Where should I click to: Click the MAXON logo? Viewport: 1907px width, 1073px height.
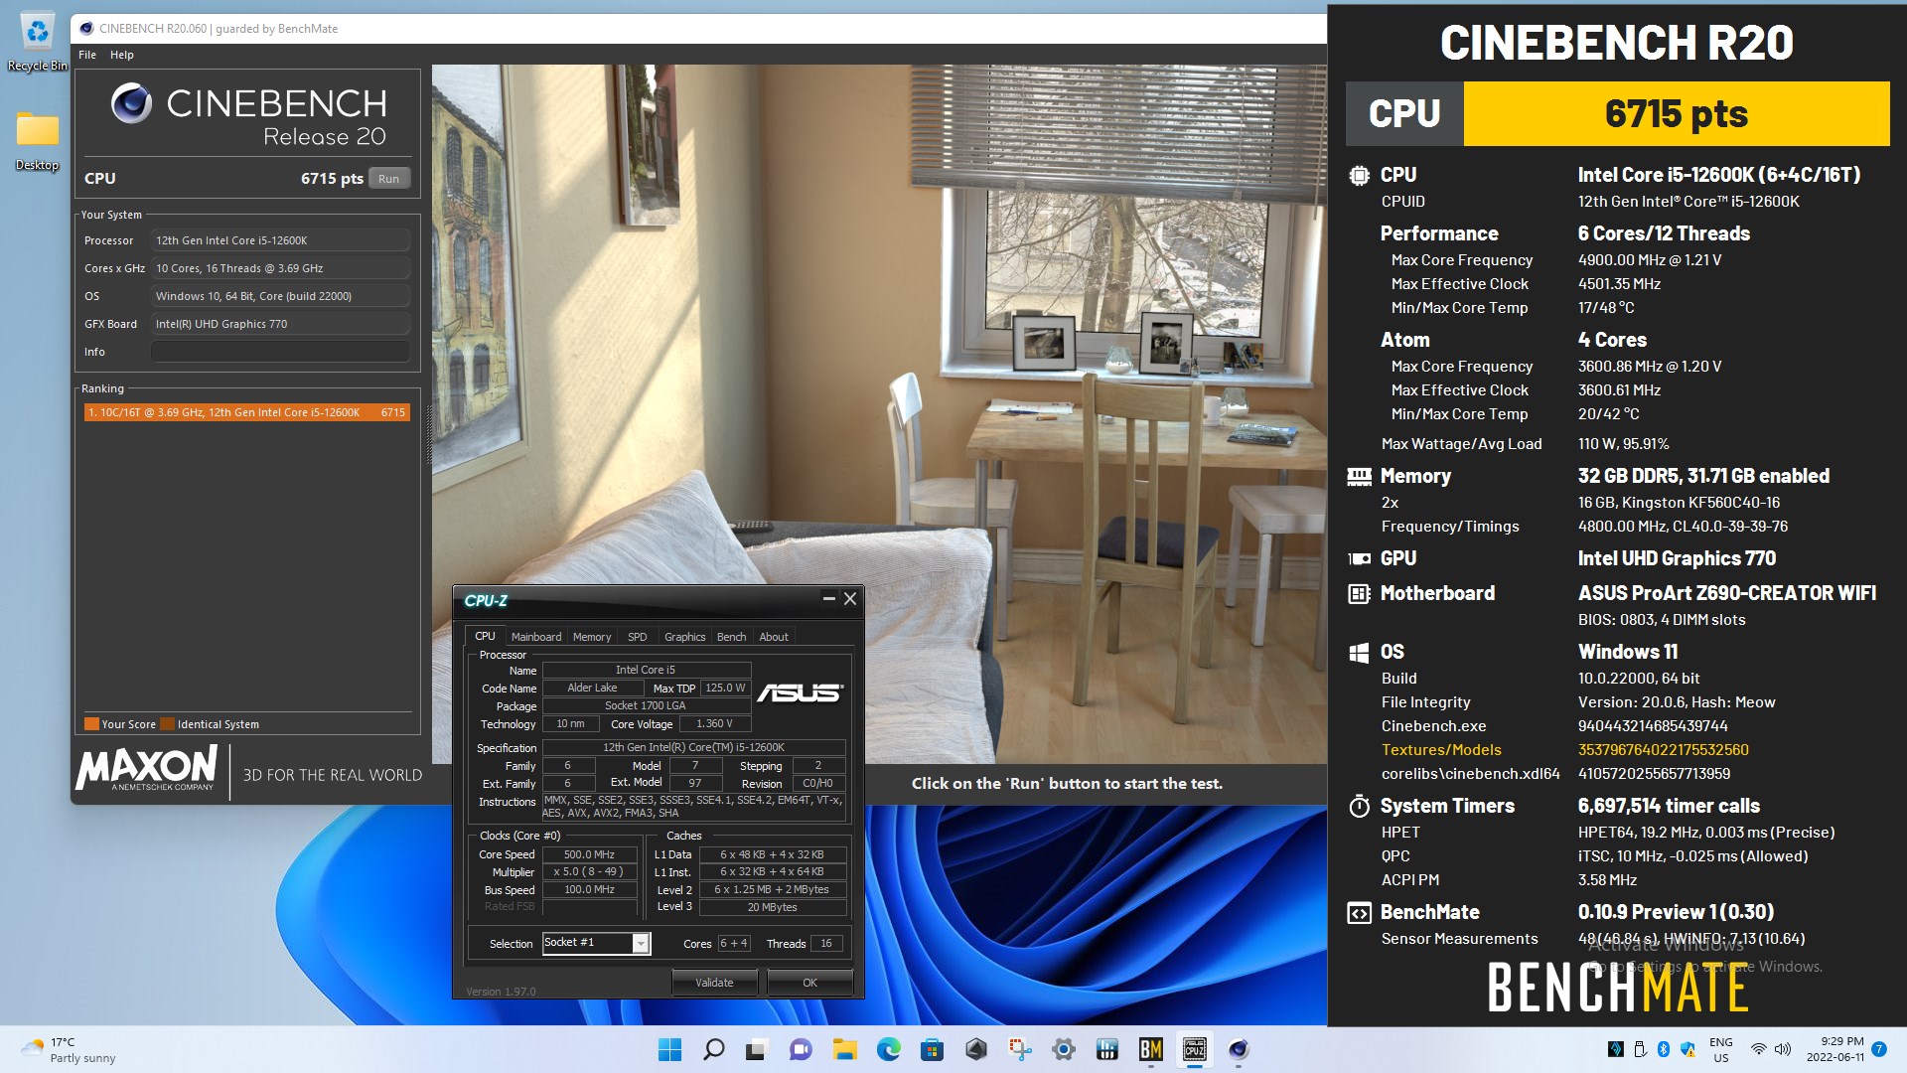point(147,768)
